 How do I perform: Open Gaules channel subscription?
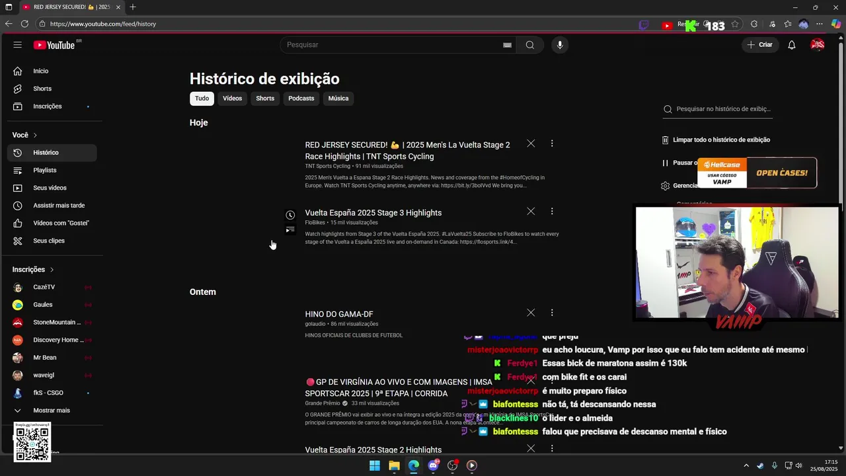[52, 305]
